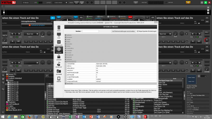Switch to the VIDEO tab
This screenshot has width=212, height=119.
click(100, 17)
